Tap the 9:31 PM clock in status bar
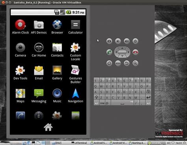Image resolution: width=187 pixels, height=145 pixels. pos(78,12)
